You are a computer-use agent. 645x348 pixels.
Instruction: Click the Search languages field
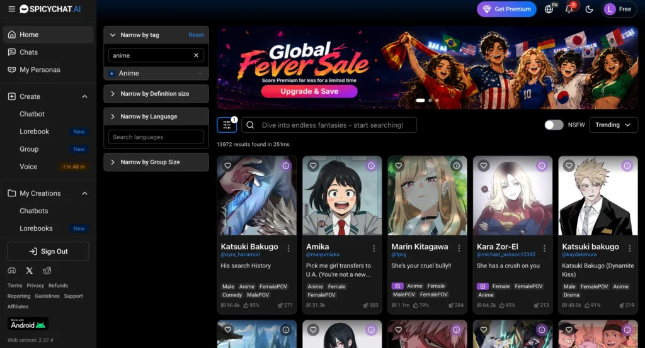tap(156, 137)
